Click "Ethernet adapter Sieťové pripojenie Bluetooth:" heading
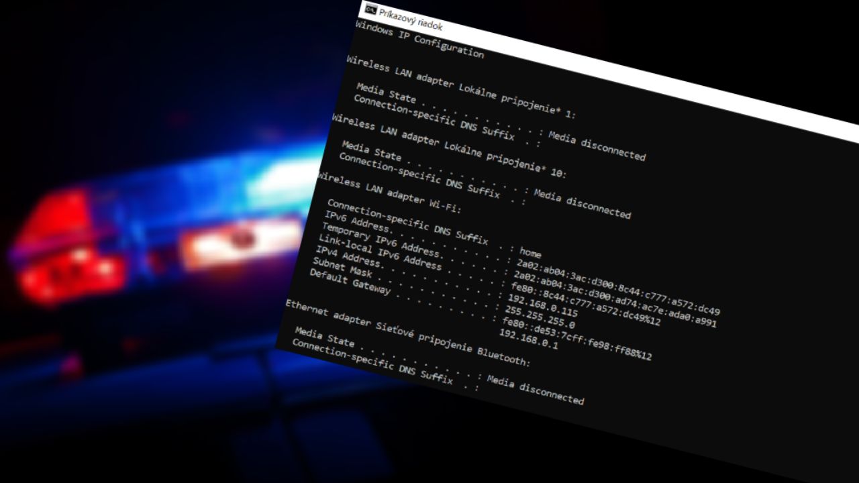Image resolution: width=859 pixels, height=483 pixels. [x=408, y=333]
